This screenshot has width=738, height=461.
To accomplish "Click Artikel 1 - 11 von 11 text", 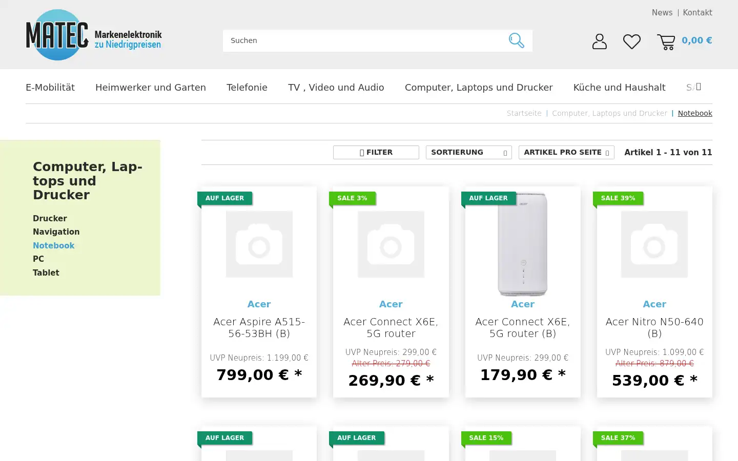I will (x=668, y=153).
